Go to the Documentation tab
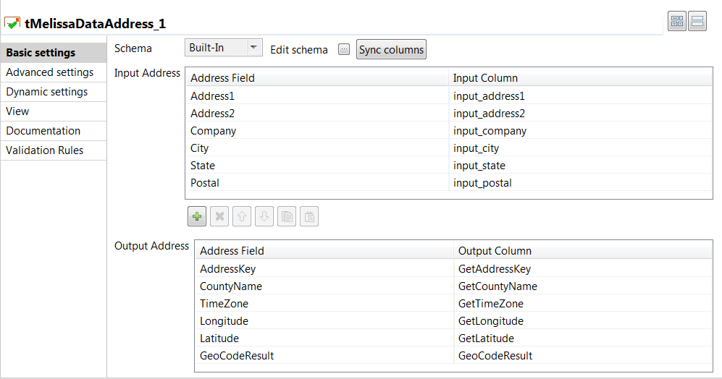The image size is (722, 379). 43,131
